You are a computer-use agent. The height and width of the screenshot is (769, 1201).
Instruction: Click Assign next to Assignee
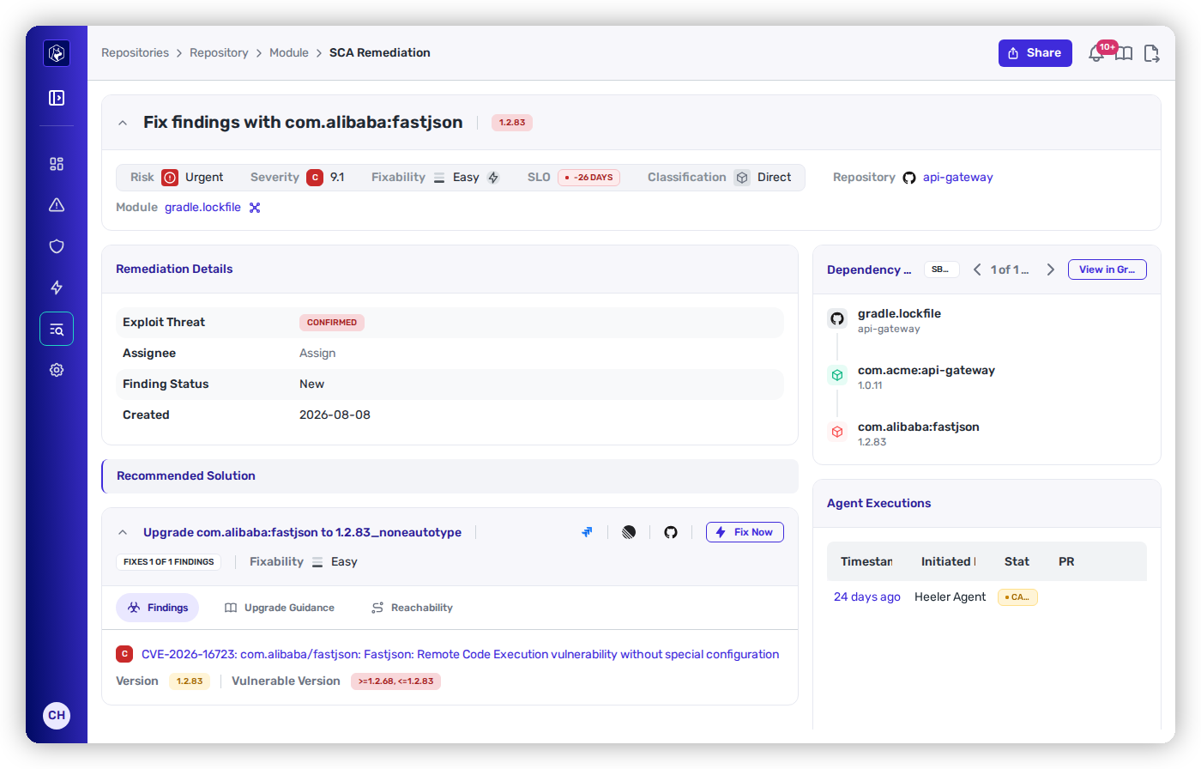317,353
